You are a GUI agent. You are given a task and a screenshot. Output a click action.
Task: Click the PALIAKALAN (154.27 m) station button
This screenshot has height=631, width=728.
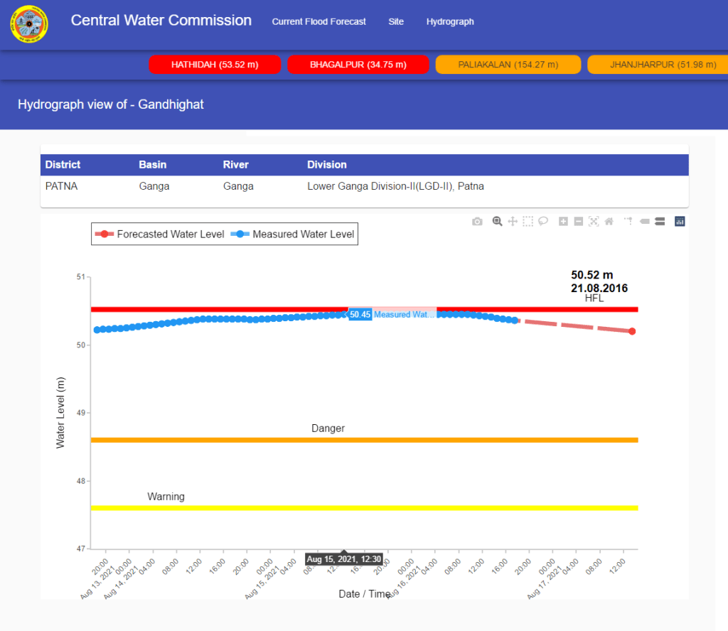(508, 65)
